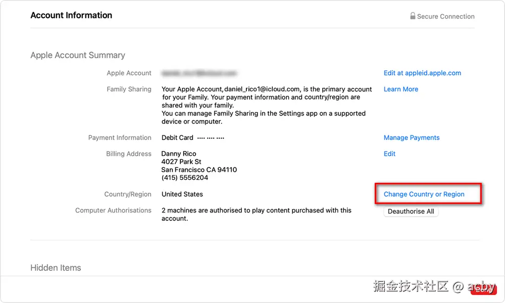Click the Hidden Items section heading
505x303 pixels.
[x=56, y=268]
